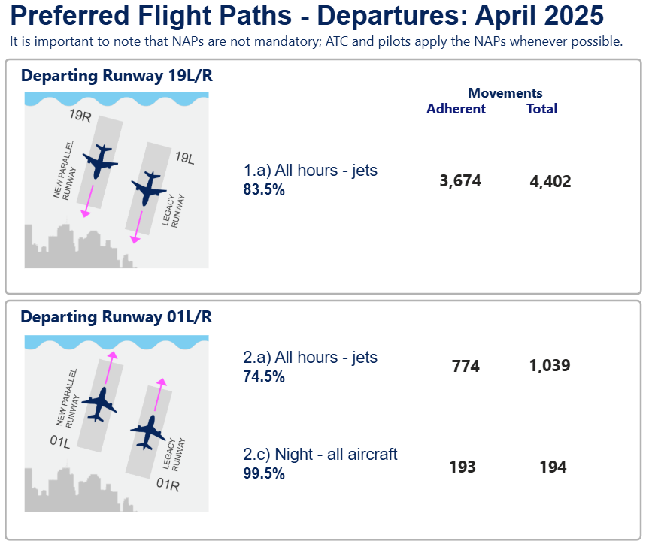Click the airplane on runway 19L

coord(149,189)
